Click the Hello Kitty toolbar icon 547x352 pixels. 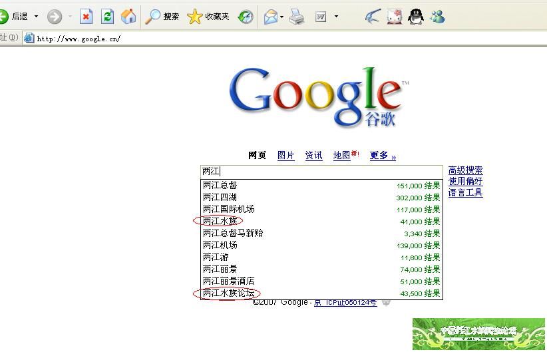click(x=395, y=17)
